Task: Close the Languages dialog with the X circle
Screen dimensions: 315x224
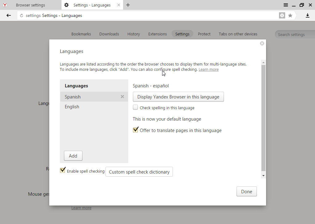Action: 262,43
